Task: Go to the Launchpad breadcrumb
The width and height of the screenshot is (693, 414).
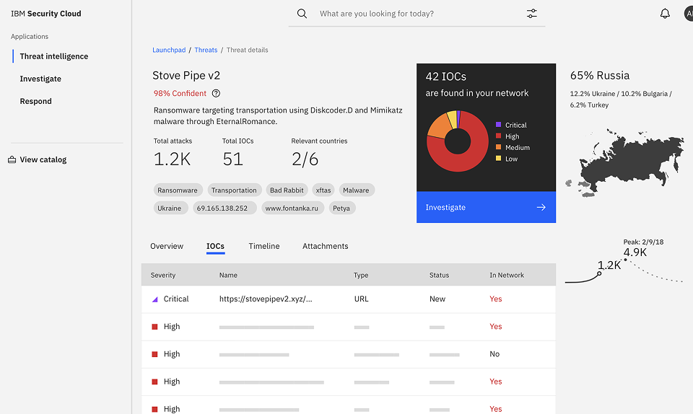Action: pos(169,50)
